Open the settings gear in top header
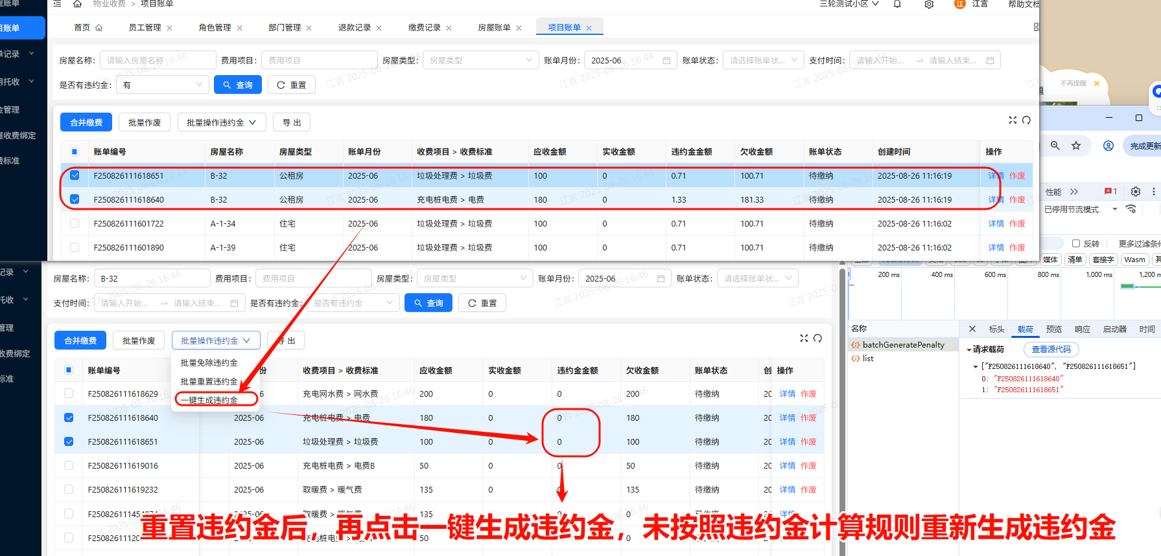1161x556 pixels. tap(929, 5)
